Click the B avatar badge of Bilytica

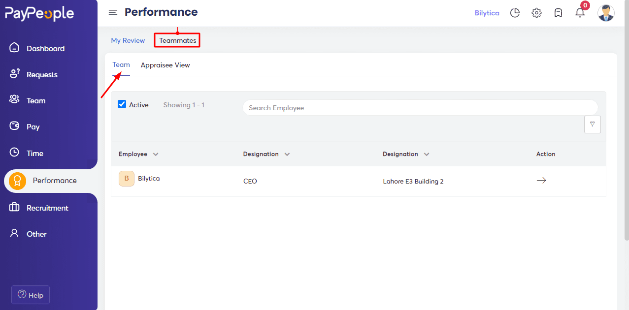127,179
